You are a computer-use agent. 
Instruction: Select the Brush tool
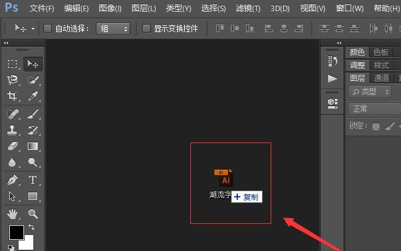[33, 114]
